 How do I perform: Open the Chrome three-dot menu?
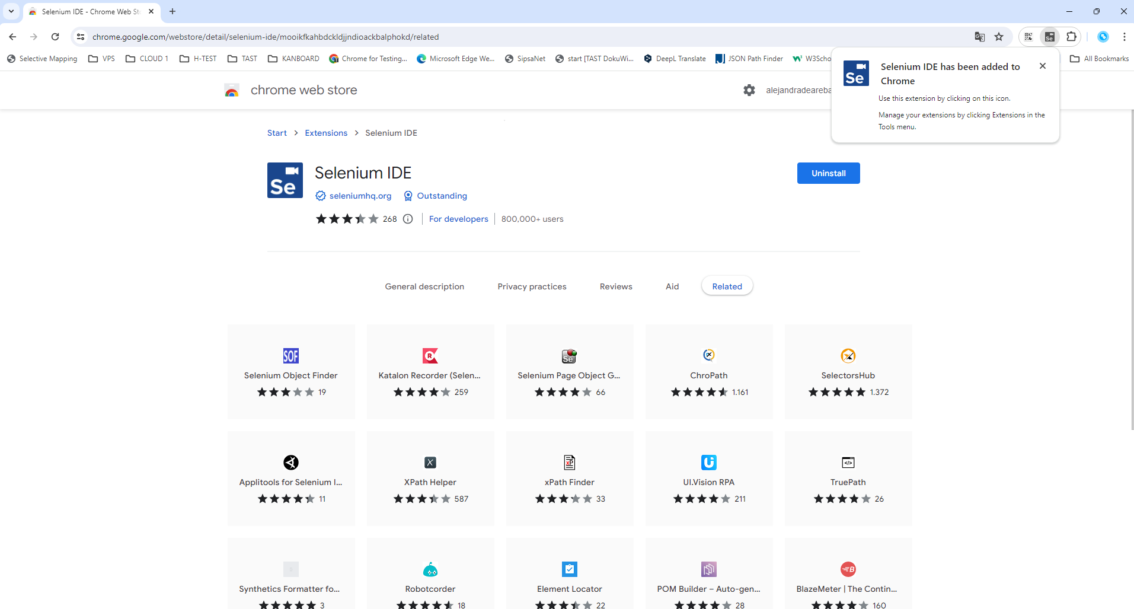coord(1124,37)
